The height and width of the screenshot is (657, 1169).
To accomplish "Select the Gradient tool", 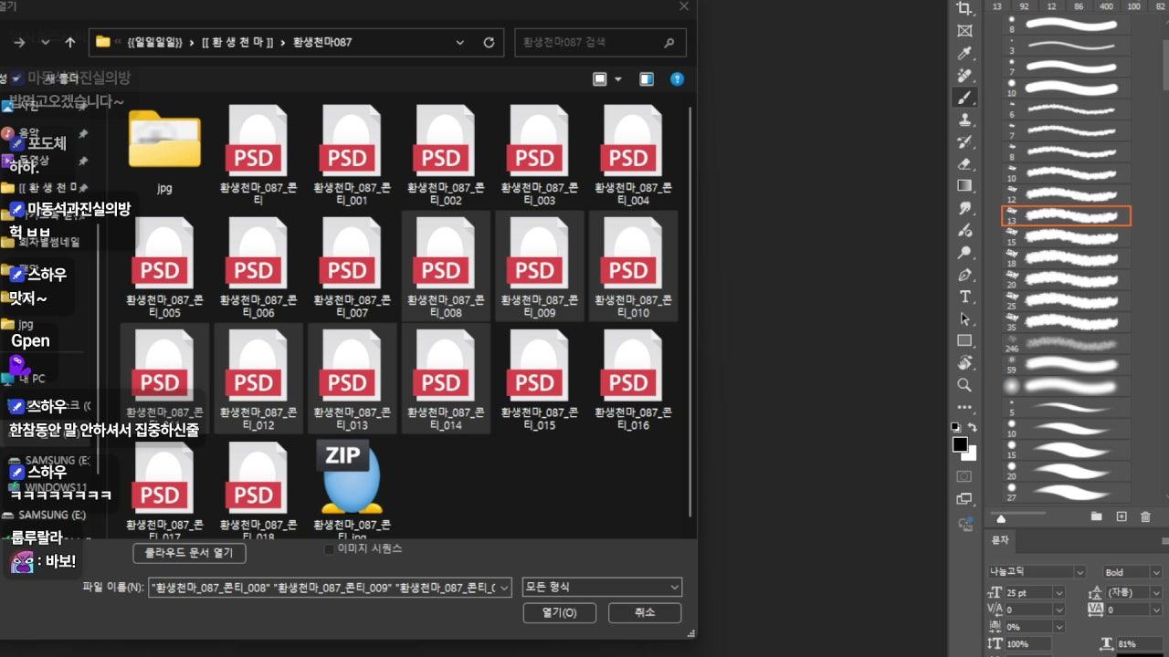I will tap(965, 186).
